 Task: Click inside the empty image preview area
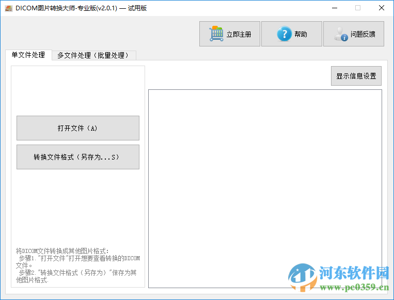[x=265, y=188]
